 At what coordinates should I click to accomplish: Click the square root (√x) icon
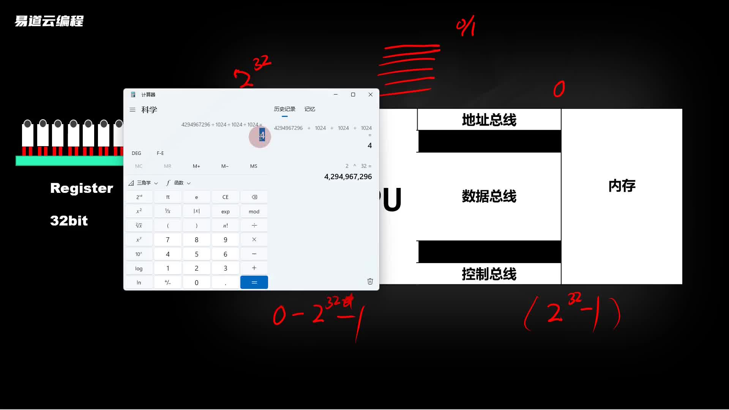(x=139, y=225)
